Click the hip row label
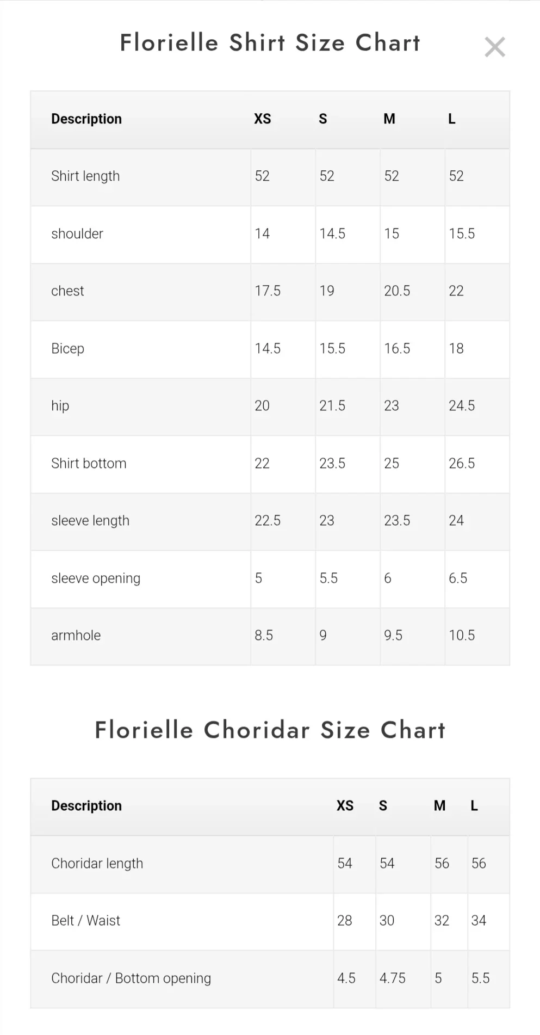 60,406
